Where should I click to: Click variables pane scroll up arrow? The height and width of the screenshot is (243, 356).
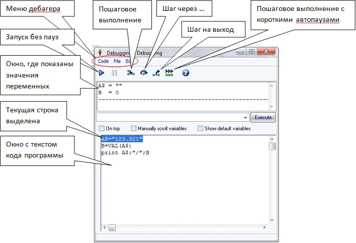(x=272, y=85)
